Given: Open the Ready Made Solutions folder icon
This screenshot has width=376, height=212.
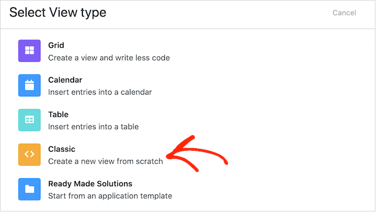Looking at the screenshot, I should [29, 189].
